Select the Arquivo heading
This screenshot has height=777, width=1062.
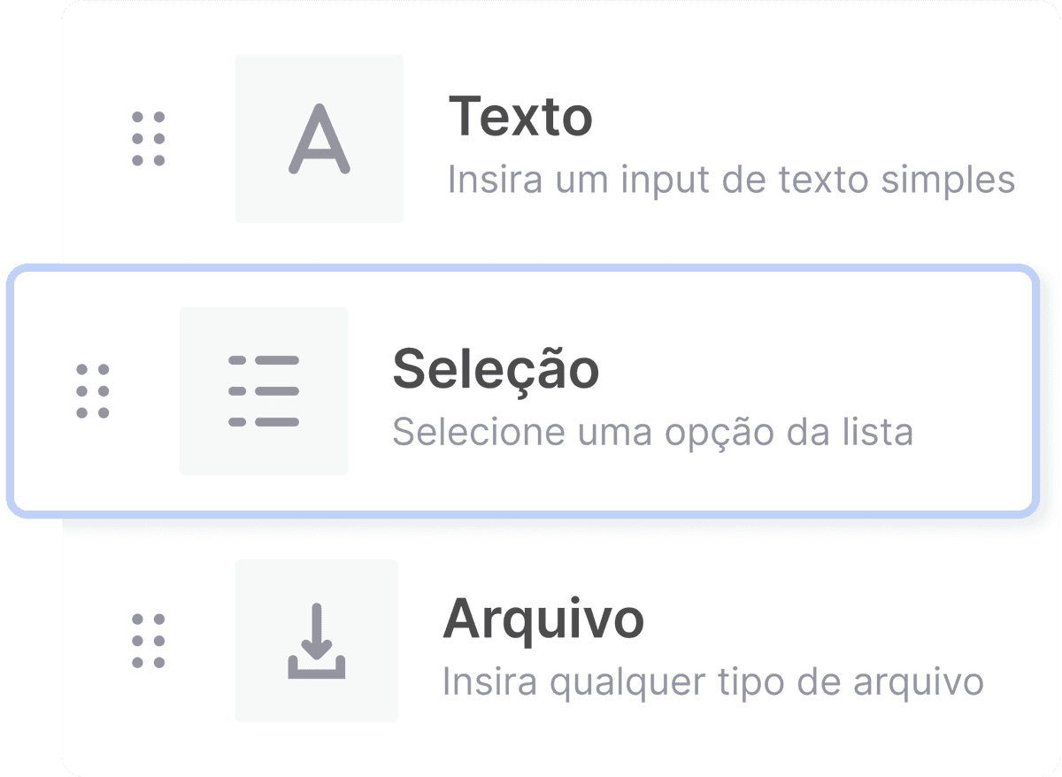(543, 619)
